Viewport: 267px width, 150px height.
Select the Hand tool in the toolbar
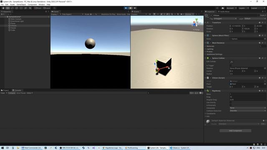coord(3,8)
